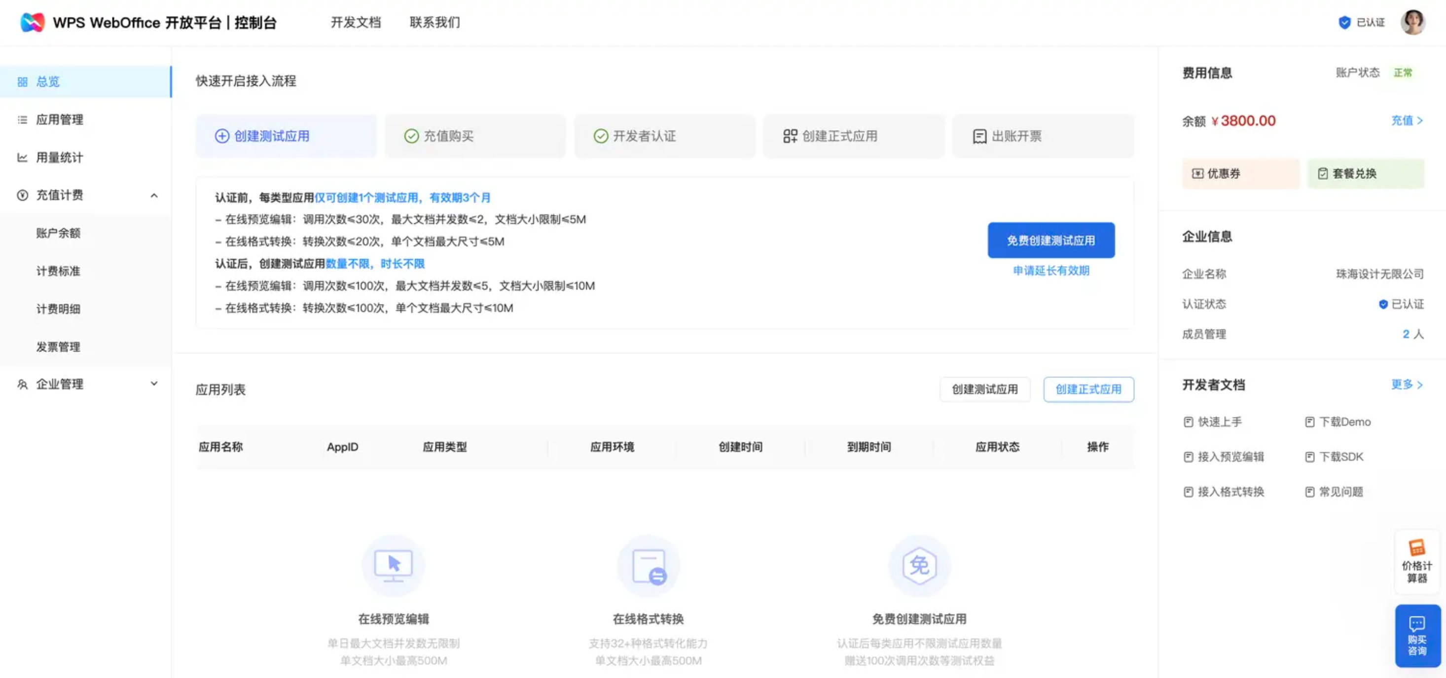Click the 申请延长有效期 link
Viewport: 1446px width, 678px height.
click(x=1051, y=271)
